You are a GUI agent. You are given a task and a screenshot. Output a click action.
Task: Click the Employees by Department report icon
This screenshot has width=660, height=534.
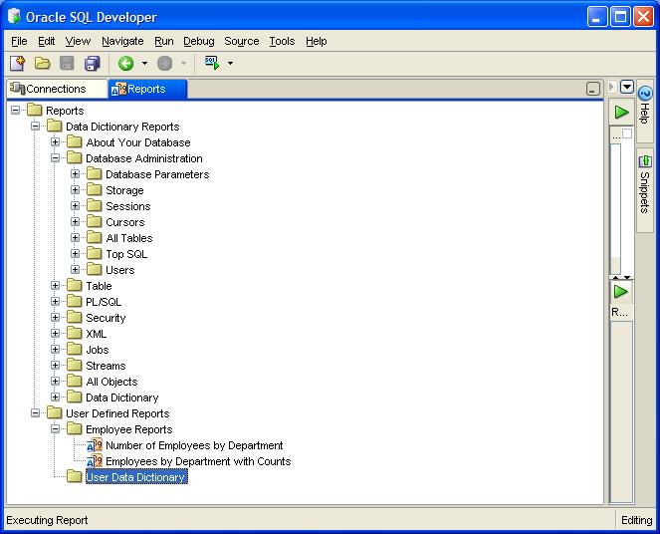(x=95, y=461)
